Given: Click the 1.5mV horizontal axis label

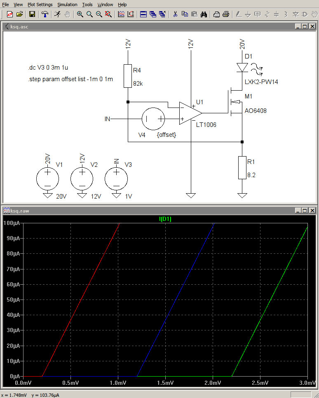Looking at the screenshot, I should 165,382.
